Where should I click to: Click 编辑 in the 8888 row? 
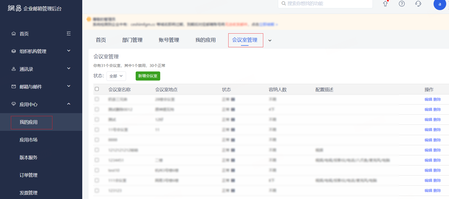428,140
